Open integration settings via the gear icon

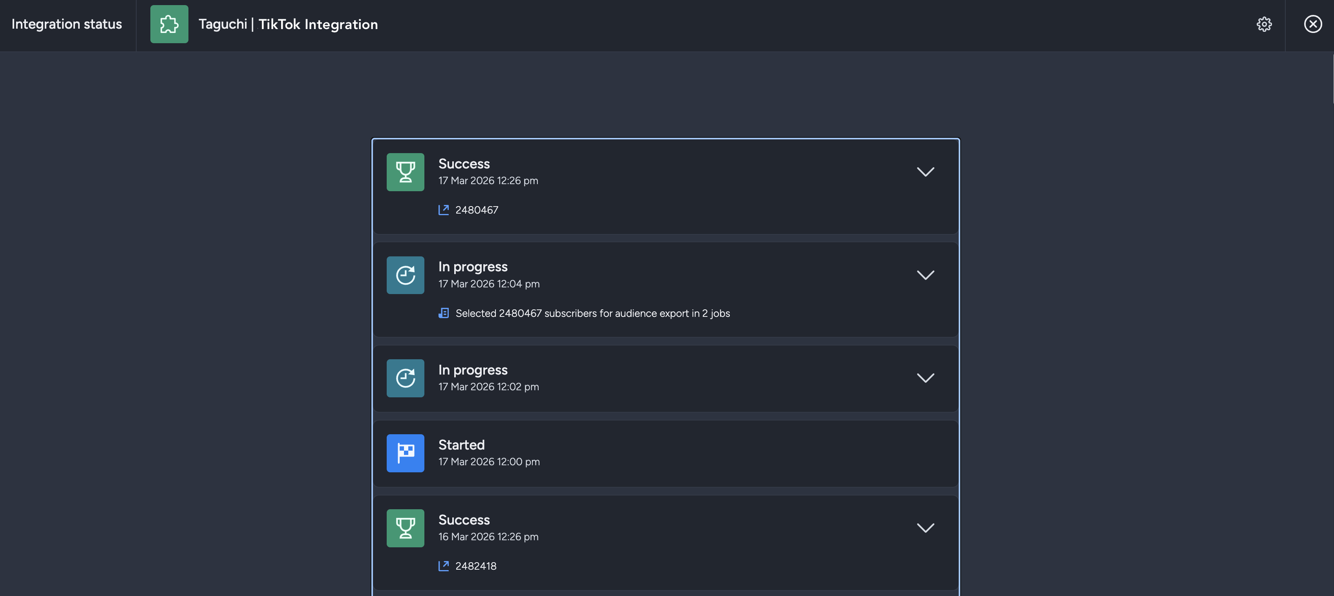[1264, 24]
